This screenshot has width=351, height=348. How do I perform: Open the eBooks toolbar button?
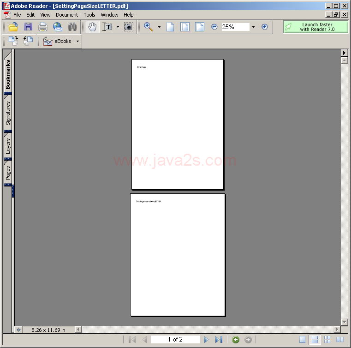click(58, 41)
